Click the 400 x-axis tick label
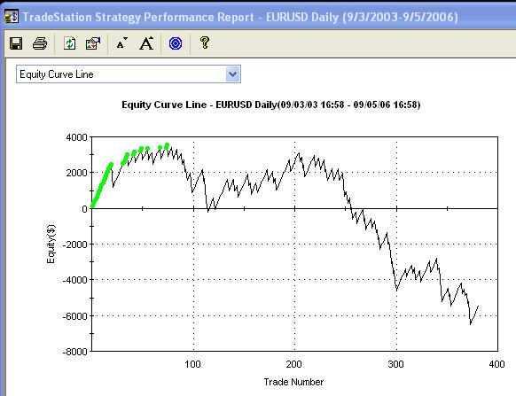516x396 pixels. coord(496,364)
